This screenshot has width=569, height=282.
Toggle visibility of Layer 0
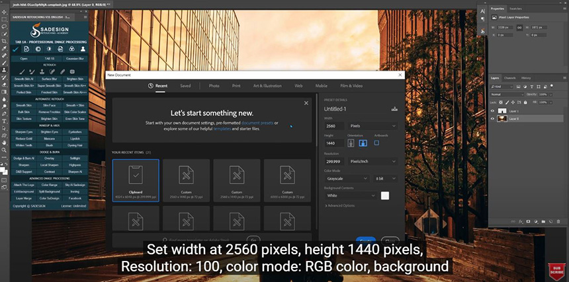[x=492, y=119]
